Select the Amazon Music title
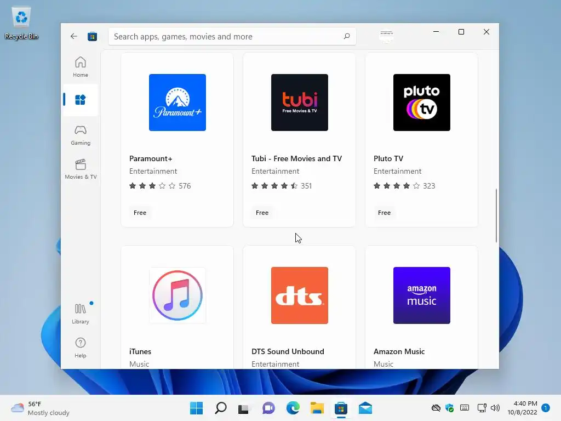 [x=399, y=351]
